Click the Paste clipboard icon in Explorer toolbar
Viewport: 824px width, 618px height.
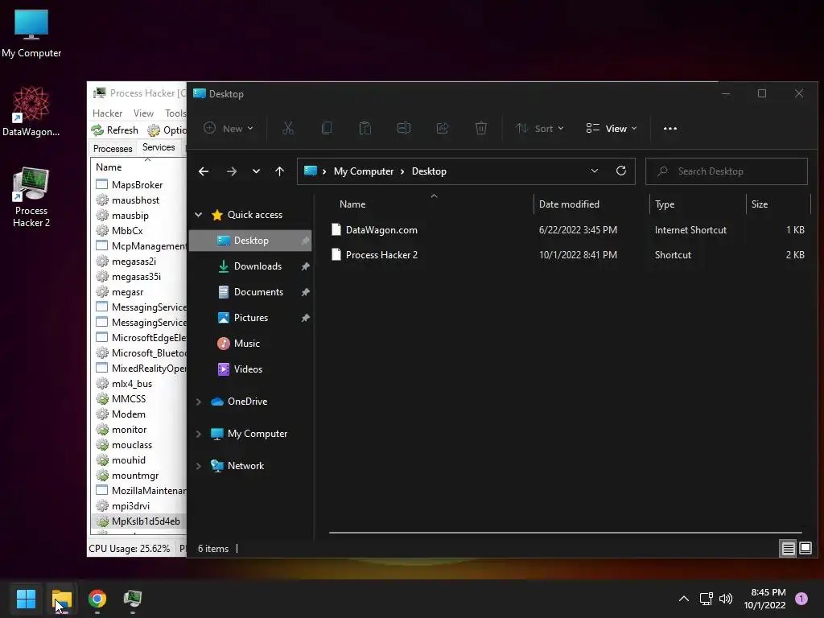coord(365,128)
